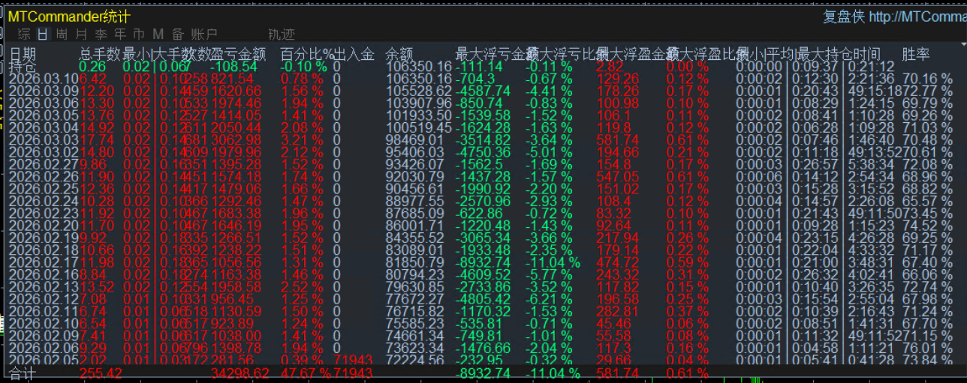The height and width of the screenshot is (383, 967).
Task: Click total profit value 34298.62
Action: coord(239,373)
